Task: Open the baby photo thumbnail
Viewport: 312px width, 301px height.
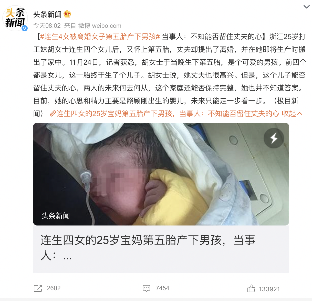Action: (161, 174)
